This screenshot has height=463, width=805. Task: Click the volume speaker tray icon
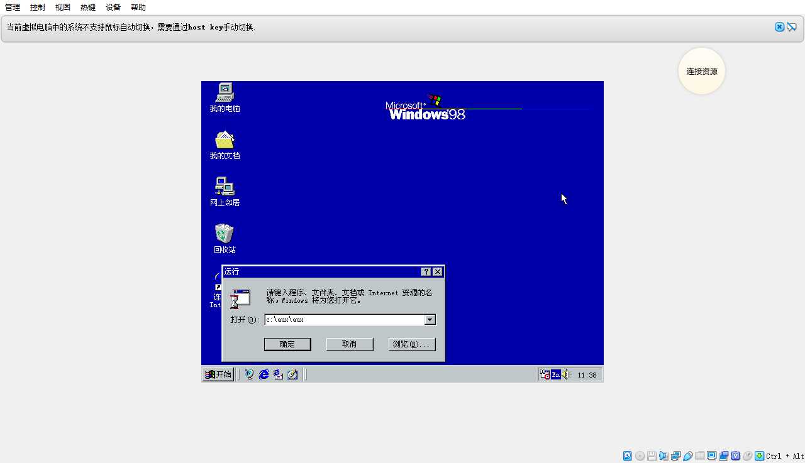(x=566, y=374)
